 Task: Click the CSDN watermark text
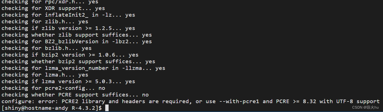pos(365,107)
